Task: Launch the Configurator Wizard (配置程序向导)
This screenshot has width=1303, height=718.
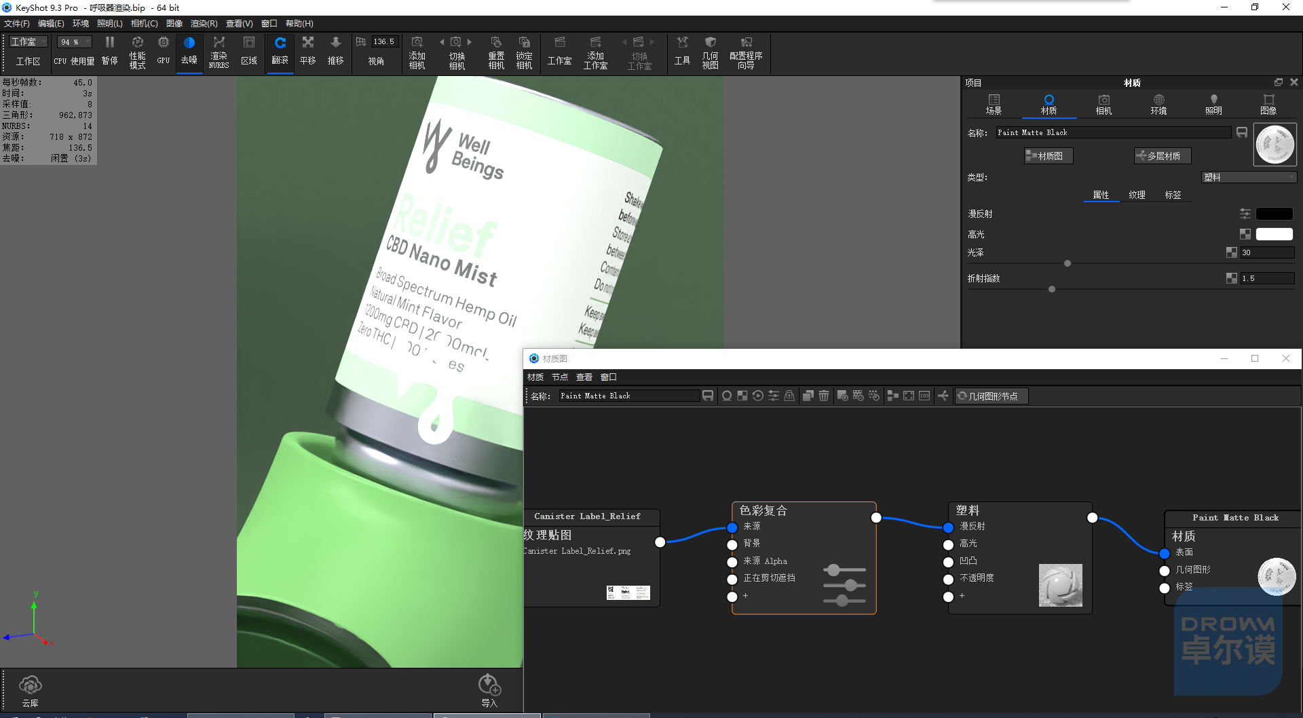Action: click(746, 52)
